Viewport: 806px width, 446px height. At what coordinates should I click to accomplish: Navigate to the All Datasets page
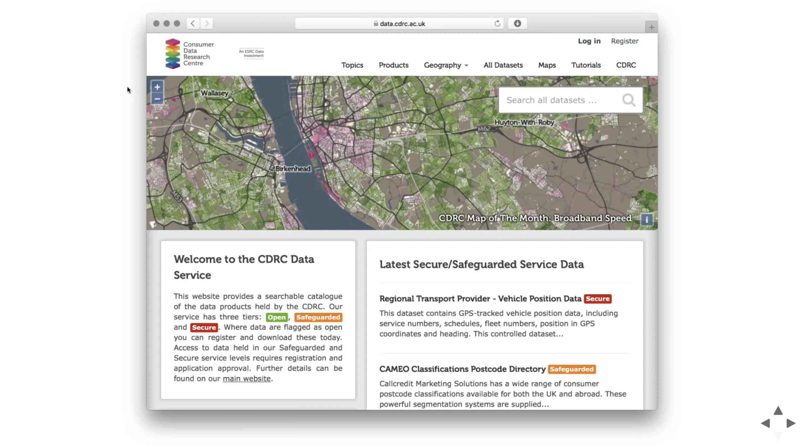click(x=503, y=65)
